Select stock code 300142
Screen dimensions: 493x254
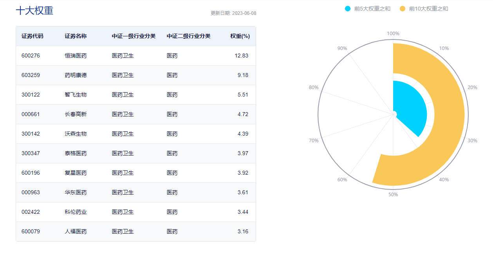tap(31, 134)
